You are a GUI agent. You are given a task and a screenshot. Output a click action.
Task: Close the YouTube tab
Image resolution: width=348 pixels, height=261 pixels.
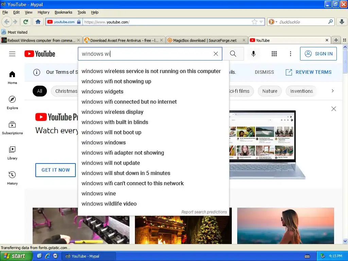[x=327, y=40]
